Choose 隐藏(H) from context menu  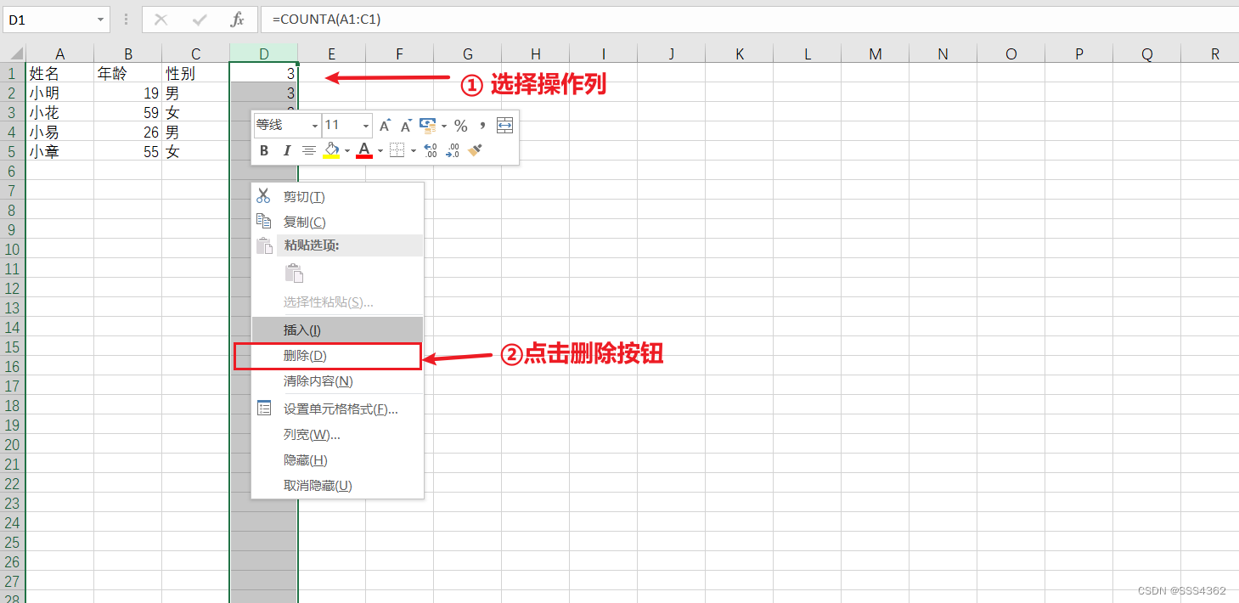click(337, 460)
